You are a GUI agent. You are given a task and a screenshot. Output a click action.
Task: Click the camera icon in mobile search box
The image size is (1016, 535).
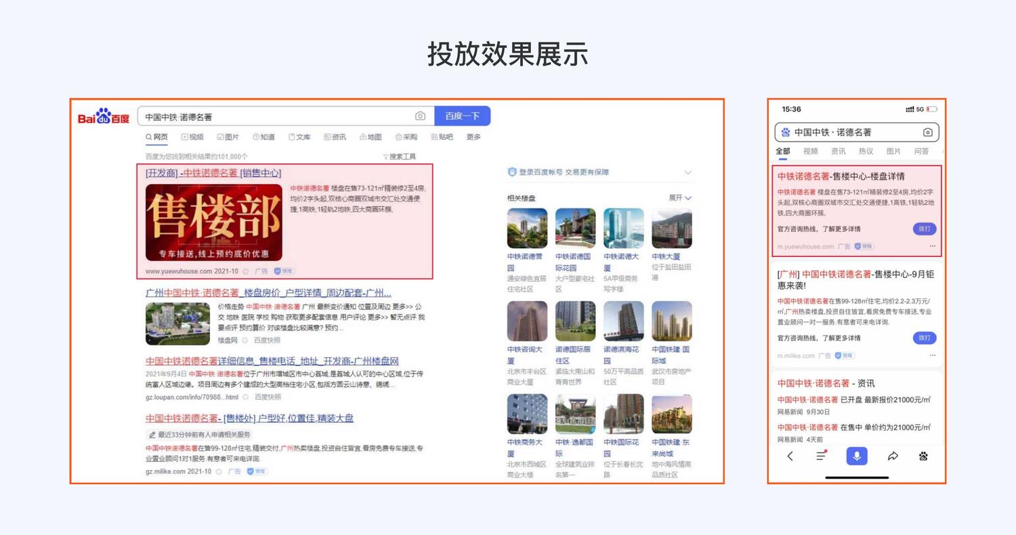[927, 132]
